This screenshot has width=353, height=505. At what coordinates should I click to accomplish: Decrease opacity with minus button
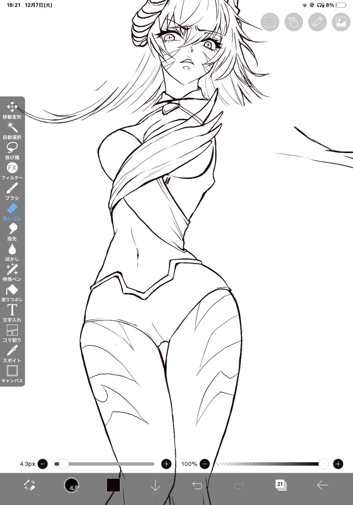[205, 464]
